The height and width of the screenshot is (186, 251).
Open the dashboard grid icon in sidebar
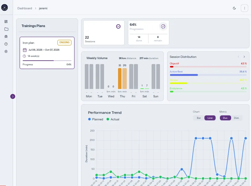(6, 22)
